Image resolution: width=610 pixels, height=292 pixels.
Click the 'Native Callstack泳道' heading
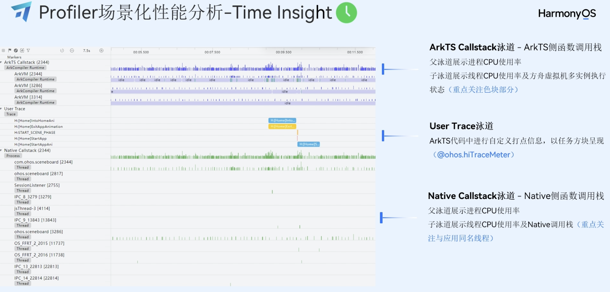click(x=471, y=196)
